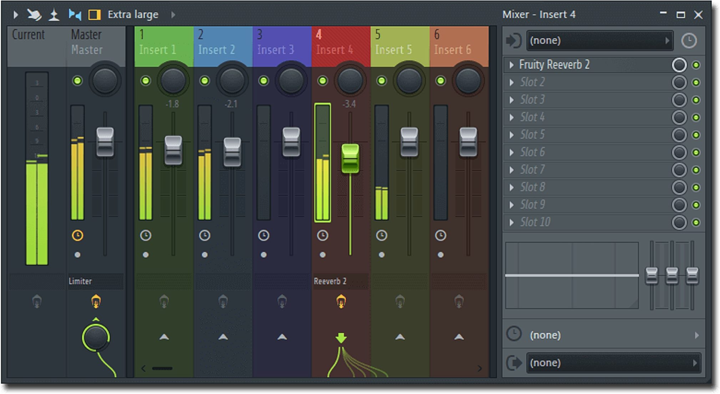The width and height of the screenshot is (720, 394).
Task: Mute Insert 3 via green LED
Action: click(264, 81)
